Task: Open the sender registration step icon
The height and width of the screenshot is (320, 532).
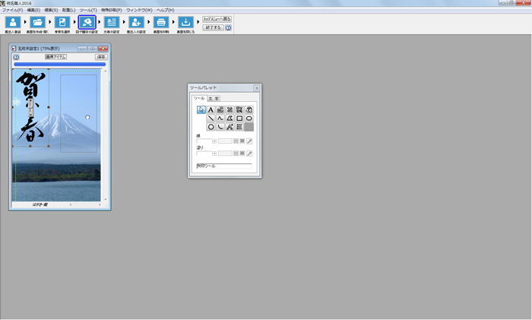Action: point(14,23)
